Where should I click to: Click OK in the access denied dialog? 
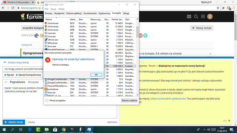tap(96, 75)
